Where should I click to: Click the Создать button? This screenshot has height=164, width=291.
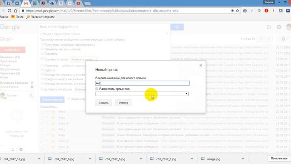click(x=104, y=103)
